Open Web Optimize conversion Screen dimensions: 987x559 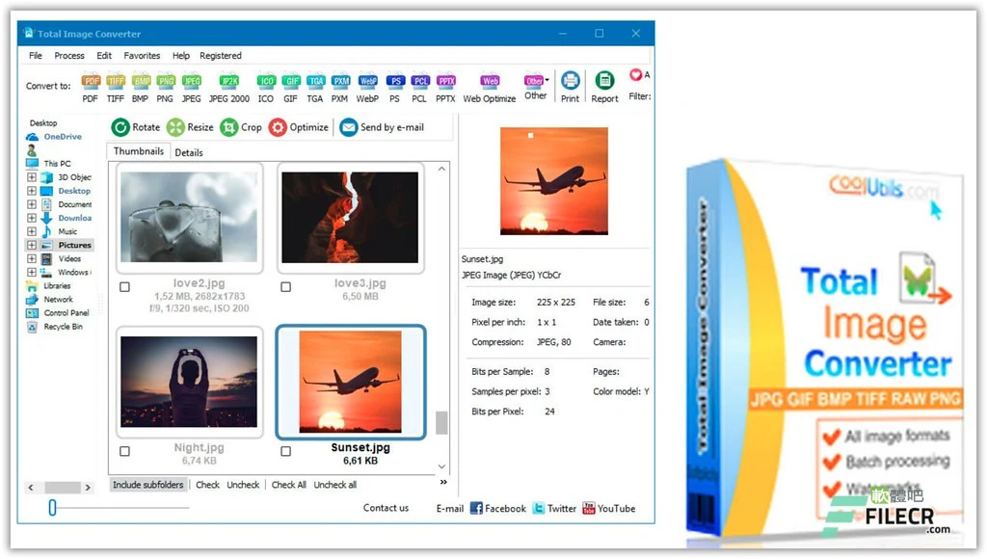tap(490, 88)
